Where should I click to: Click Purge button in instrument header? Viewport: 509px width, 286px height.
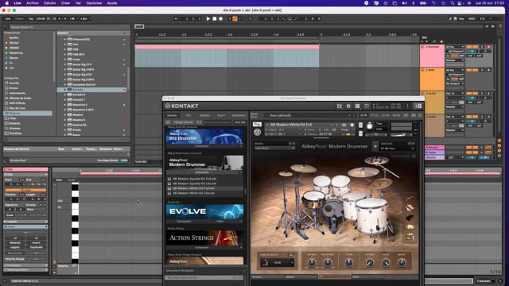[x=344, y=129]
